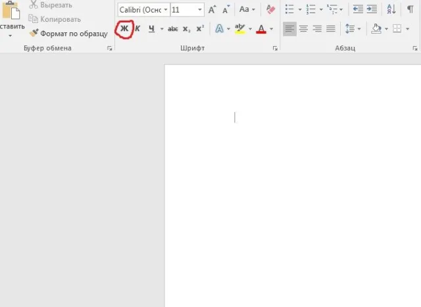Open highlight color dropdown arrow
Image resolution: width=421 pixels, height=307 pixels.
coord(250,29)
